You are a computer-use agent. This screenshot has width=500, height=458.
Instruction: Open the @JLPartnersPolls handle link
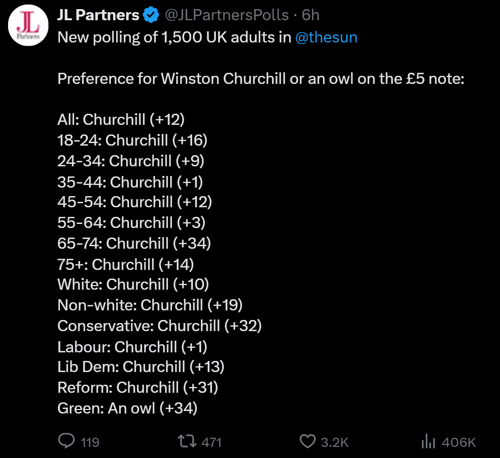click(x=227, y=16)
